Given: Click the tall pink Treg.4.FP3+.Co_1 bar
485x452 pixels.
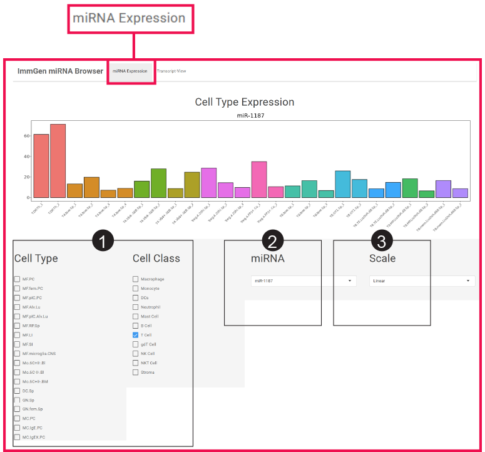Looking at the screenshot, I should point(259,180).
